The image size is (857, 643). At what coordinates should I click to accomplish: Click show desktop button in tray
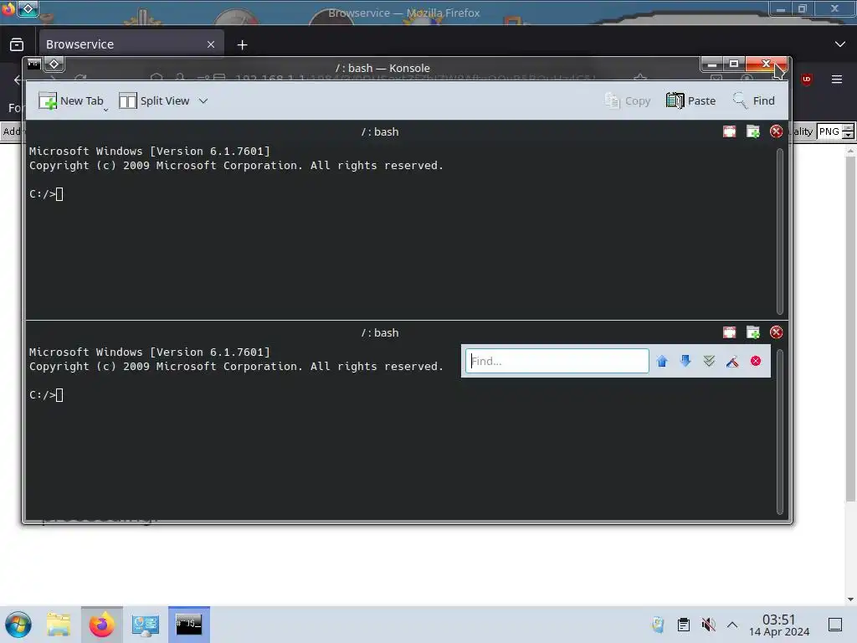pos(835,625)
